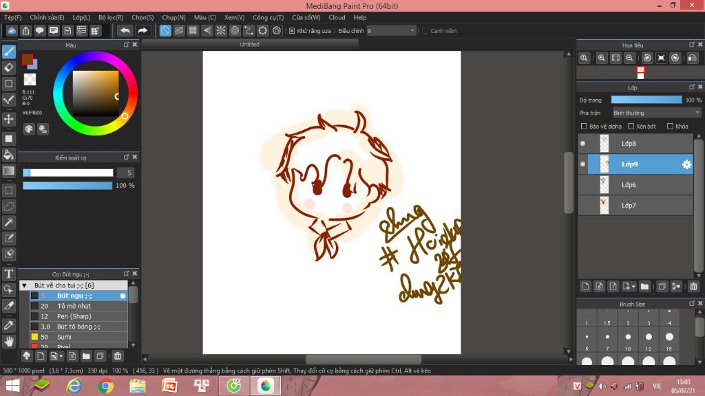Open the Điều chỉnh value dropdown
Screen dimensions: 705x396
tap(391, 30)
